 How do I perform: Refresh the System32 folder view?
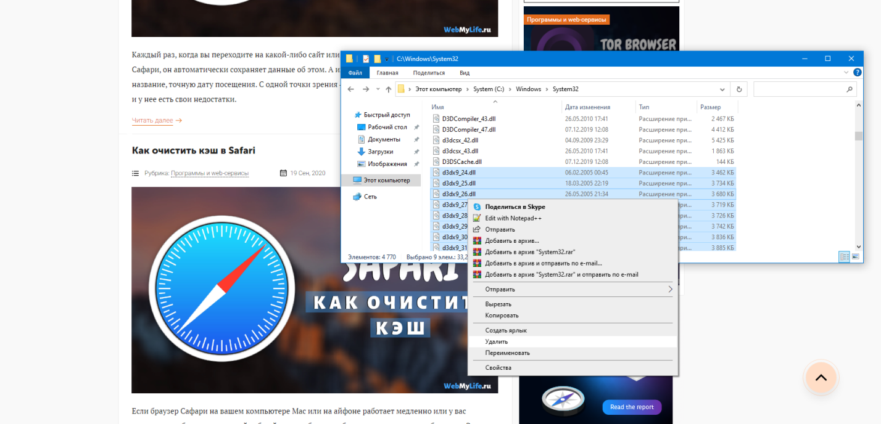738,89
